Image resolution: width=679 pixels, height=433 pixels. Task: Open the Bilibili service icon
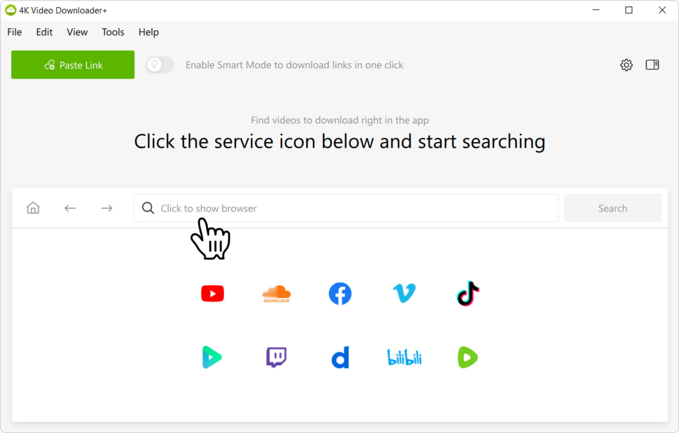pos(404,357)
